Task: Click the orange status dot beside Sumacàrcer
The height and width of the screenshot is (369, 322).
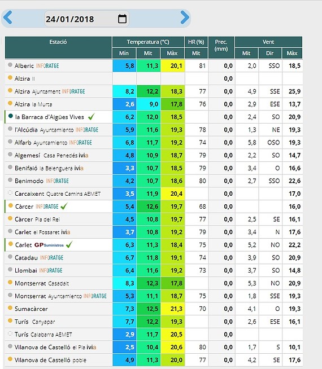Action: 10,308
